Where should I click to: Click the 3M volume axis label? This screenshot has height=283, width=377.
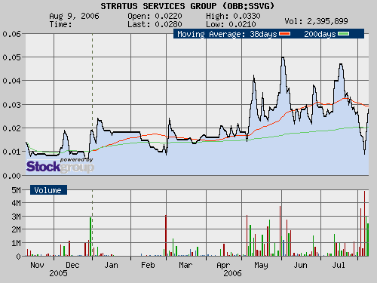16,217
